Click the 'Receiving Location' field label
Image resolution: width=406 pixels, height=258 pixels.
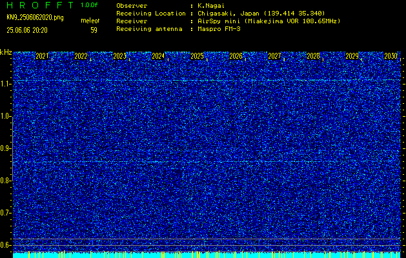click(x=151, y=13)
